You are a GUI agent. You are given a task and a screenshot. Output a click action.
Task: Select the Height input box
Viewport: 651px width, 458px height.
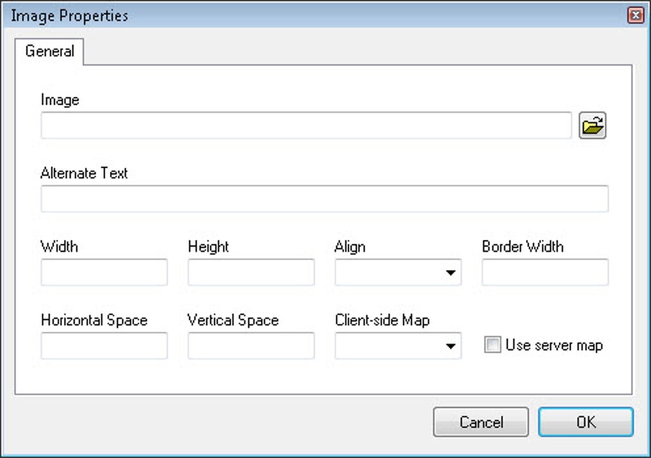point(251,272)
